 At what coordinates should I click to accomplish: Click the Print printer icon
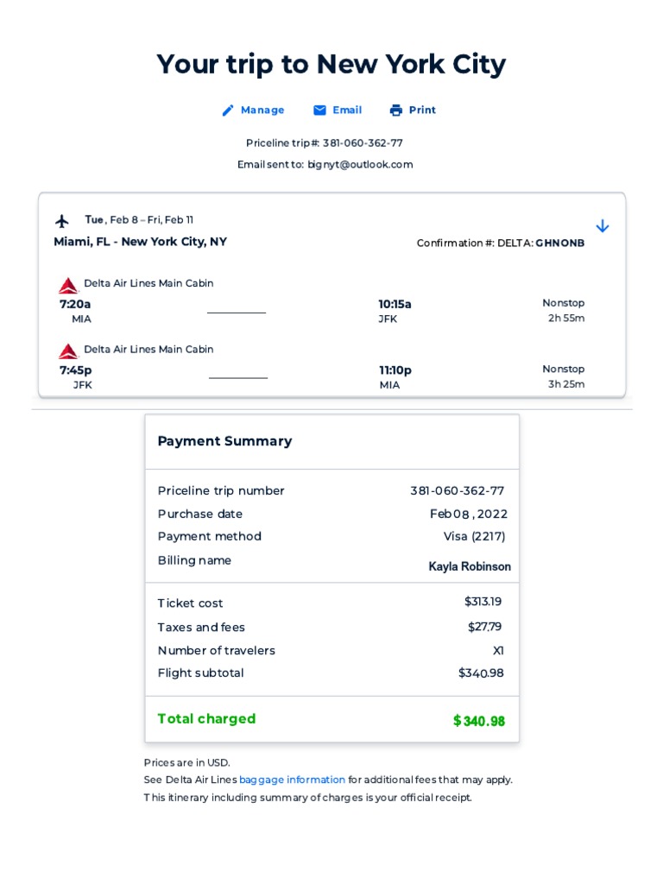[396, 110]
